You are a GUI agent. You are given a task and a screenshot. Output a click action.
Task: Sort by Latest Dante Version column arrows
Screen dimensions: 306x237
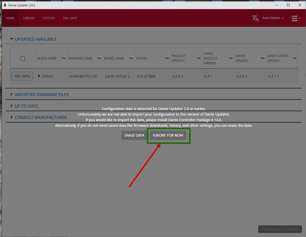tap(294, 58)
